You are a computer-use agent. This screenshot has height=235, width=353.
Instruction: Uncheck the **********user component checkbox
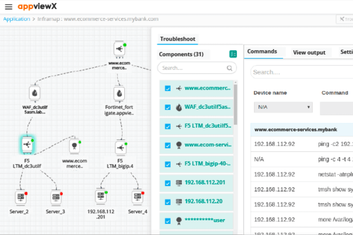[168, 221]
